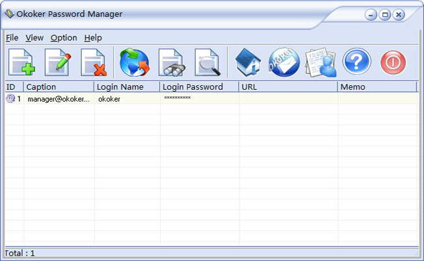Screen dimensions: 424x261
Task: Minimize the Okoker Password Manager window
Action: point(371,14)
